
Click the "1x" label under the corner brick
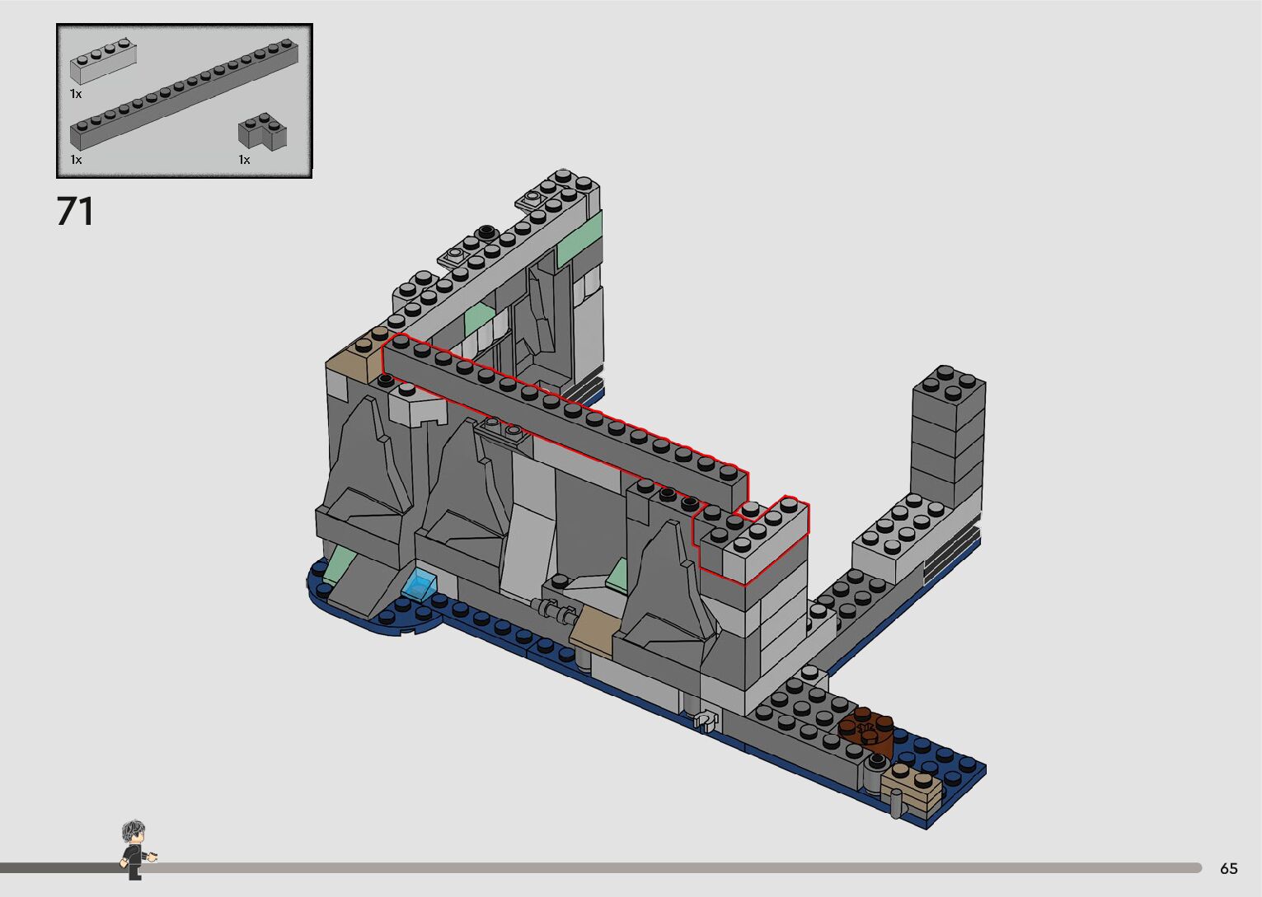(244, 160)
